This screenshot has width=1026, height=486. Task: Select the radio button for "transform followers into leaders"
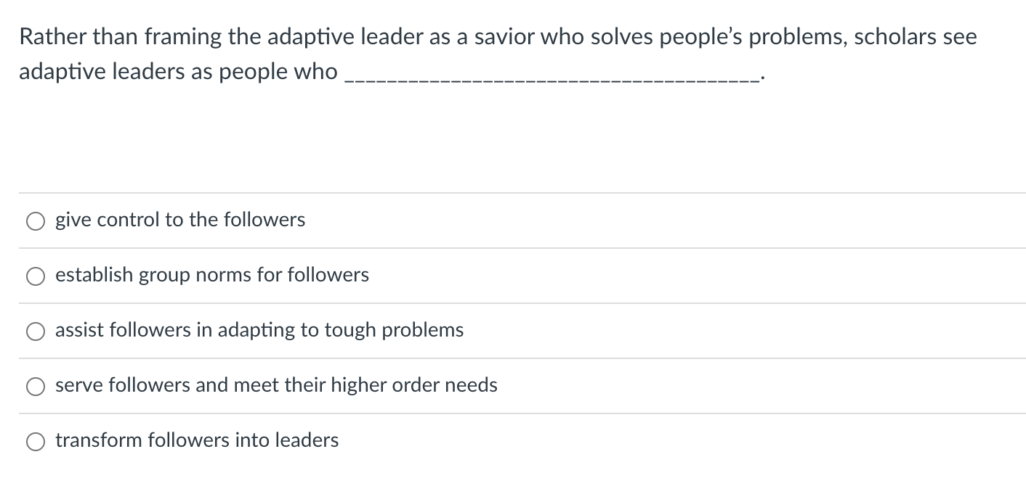point(36,440)
